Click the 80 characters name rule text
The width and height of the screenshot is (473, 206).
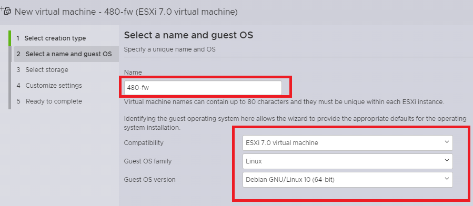[284, 102]
